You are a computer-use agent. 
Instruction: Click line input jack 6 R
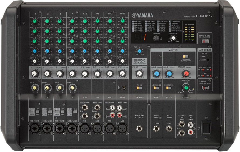click(85, 116)
